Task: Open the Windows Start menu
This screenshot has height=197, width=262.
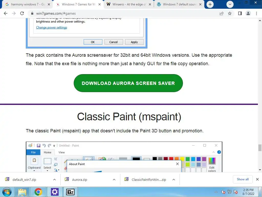Action: [7, 192]
